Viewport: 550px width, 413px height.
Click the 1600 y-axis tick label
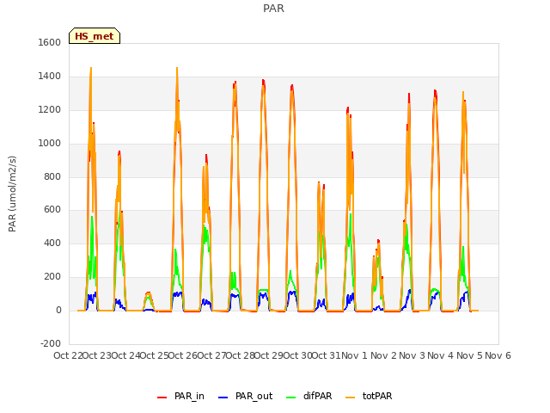pos(50,42)
